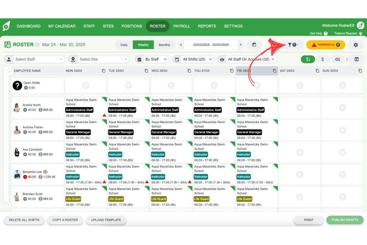
Task: Copy shifts for MON 24/03 column
Action: [x=103, y=70]
